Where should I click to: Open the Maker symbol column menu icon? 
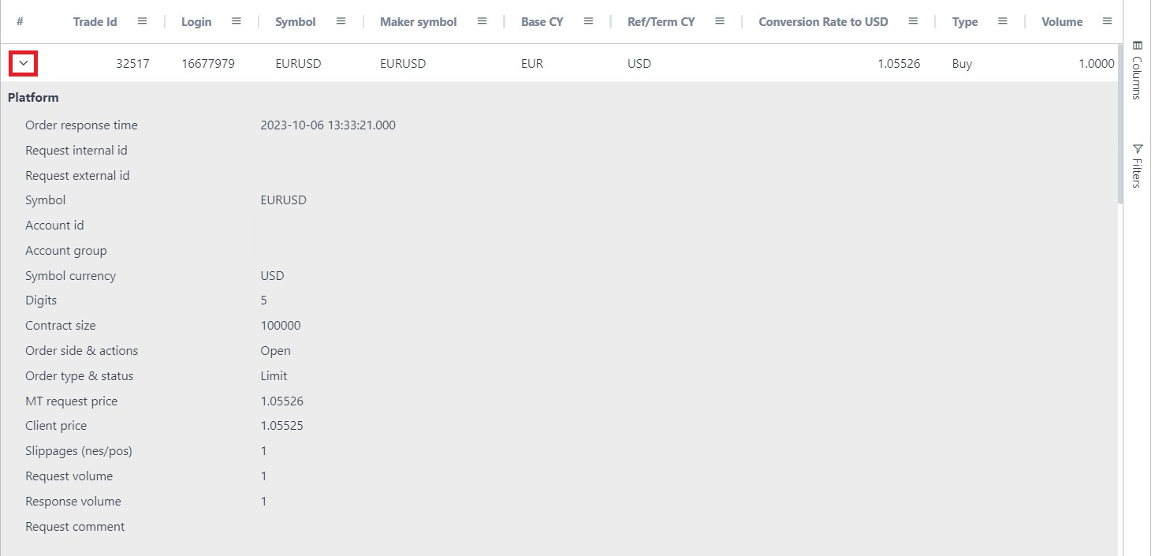tap(482, 21)
